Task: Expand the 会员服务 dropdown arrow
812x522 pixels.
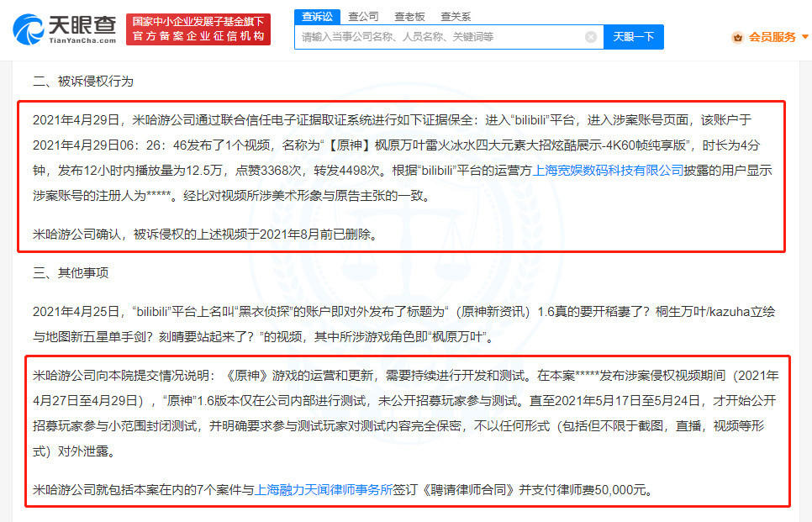Action: click(804, 37)
